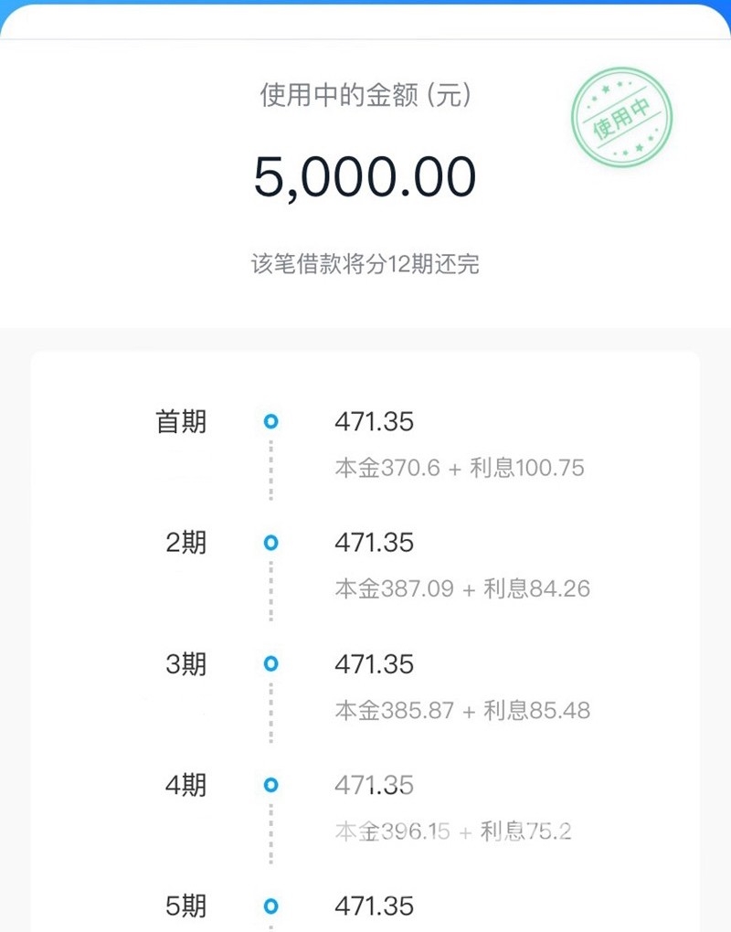Viewport: 731px width, 932px height.
Task: Tap 本金387.09 + 利息84.26 breakdown
Action: pyautogui.click(x=462, y=588)
